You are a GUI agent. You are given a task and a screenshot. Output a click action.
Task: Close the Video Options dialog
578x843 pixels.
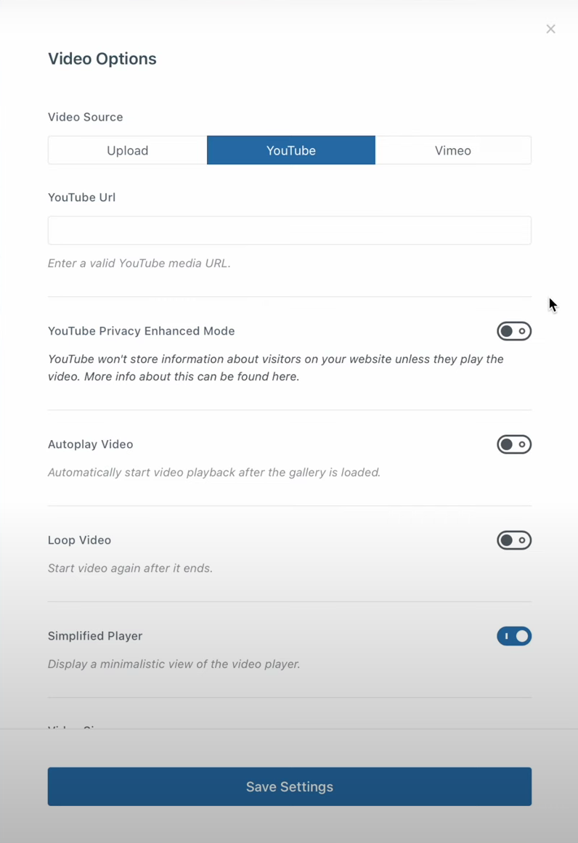[550, 29]
